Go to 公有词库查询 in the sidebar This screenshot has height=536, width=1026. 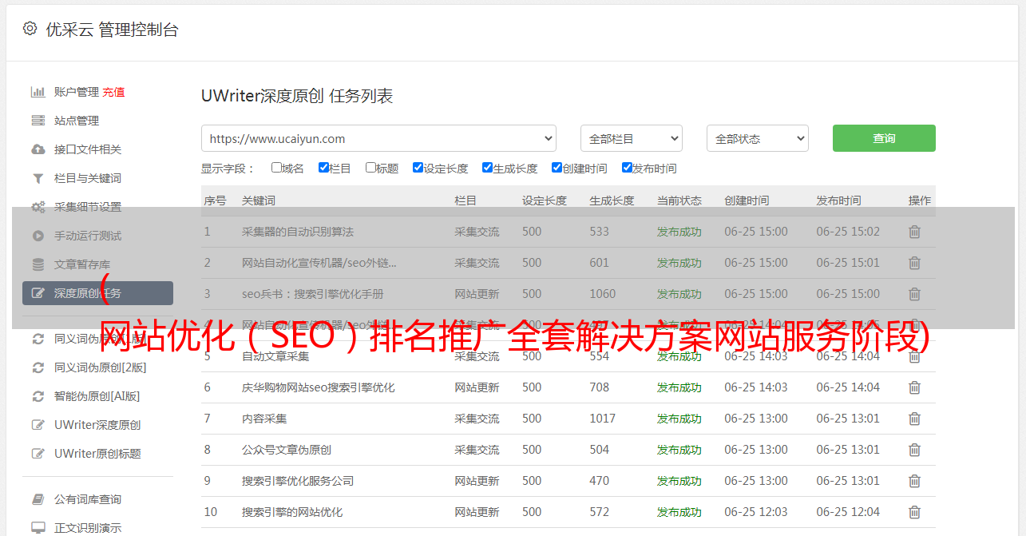88,499
